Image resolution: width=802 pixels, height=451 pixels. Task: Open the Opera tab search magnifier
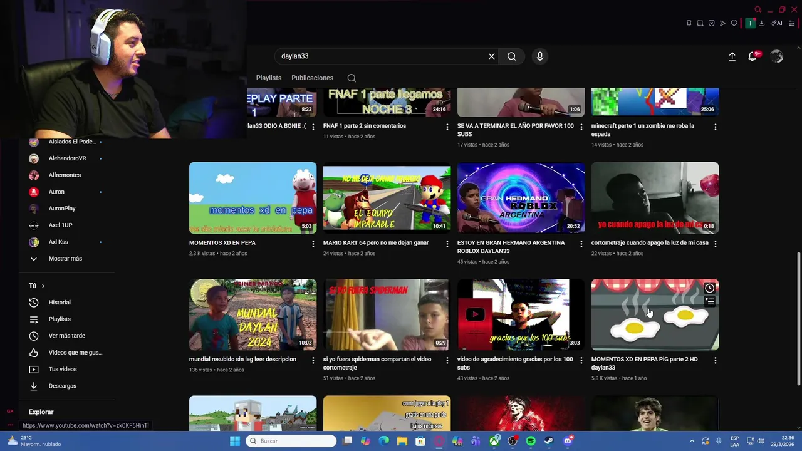pos(758,9)
